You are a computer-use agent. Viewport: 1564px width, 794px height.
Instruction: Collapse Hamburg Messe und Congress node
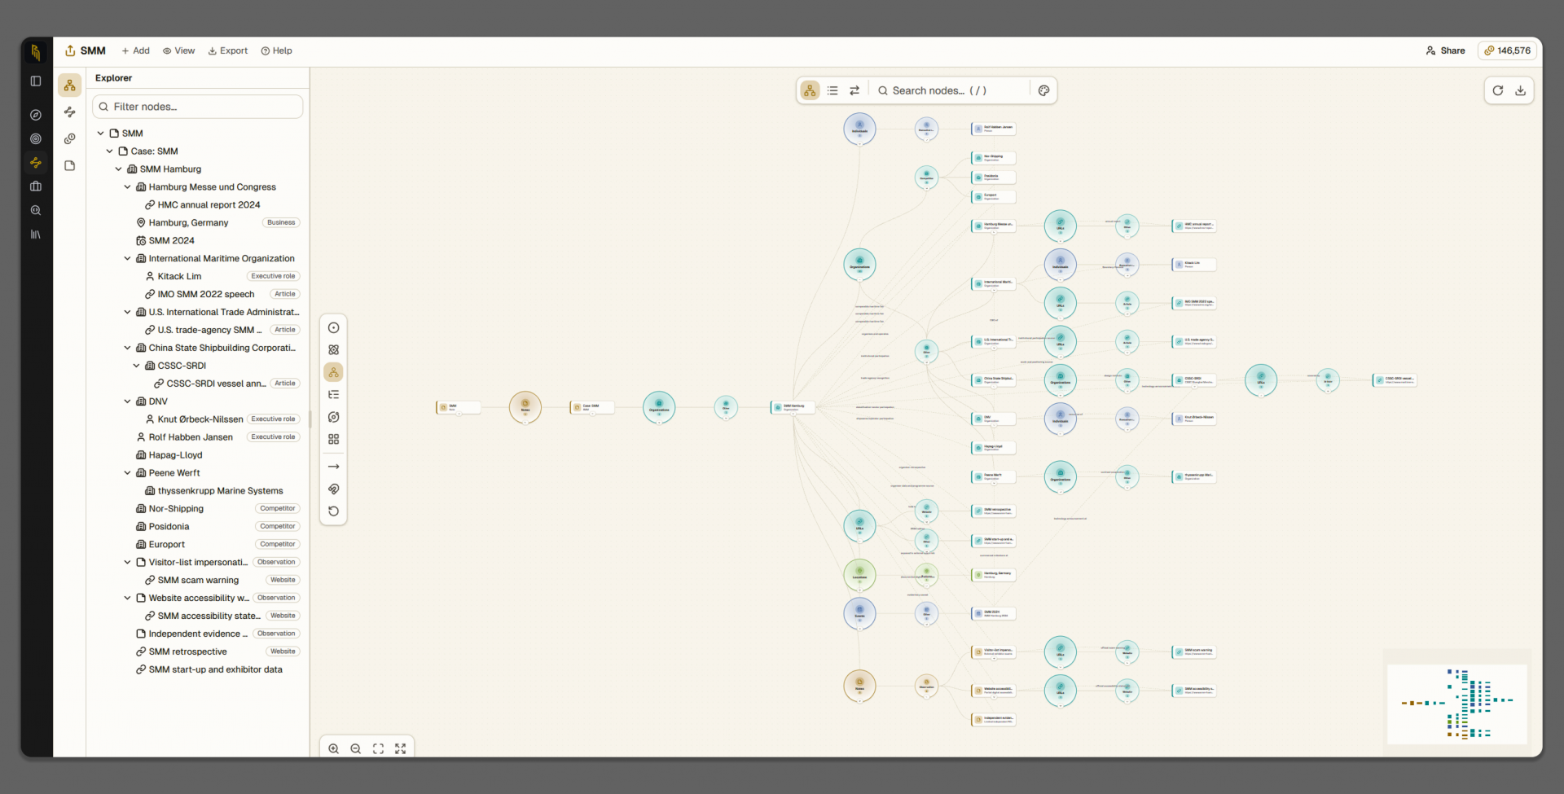pos(128,187)
